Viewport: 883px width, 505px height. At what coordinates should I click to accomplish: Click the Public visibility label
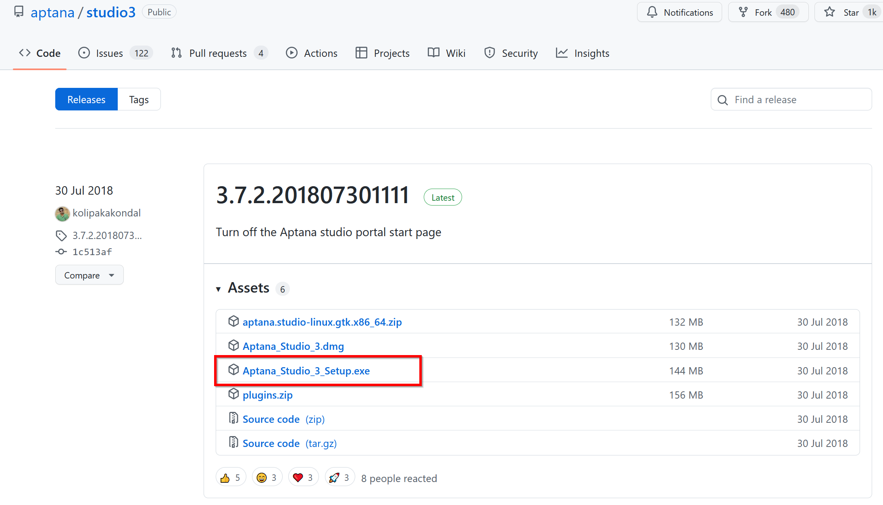tap(159, 12)
